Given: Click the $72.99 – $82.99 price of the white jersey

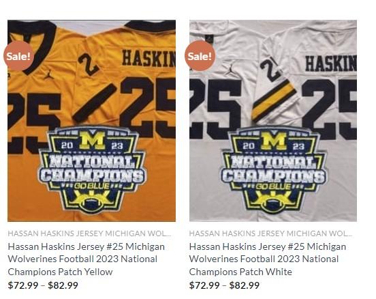Looking at the screenshot, I should (224, 285).
